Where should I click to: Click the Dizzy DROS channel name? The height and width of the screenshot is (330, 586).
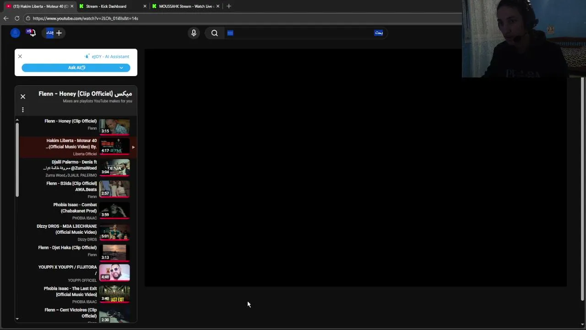tap(87, 240)
